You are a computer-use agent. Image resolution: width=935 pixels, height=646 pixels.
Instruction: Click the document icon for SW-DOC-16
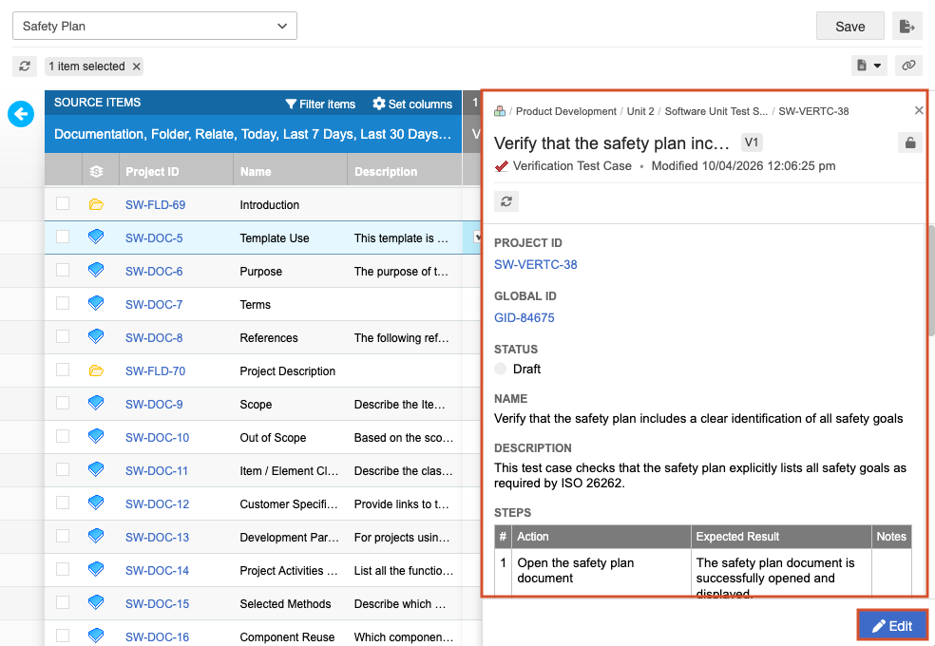point(96,636)
